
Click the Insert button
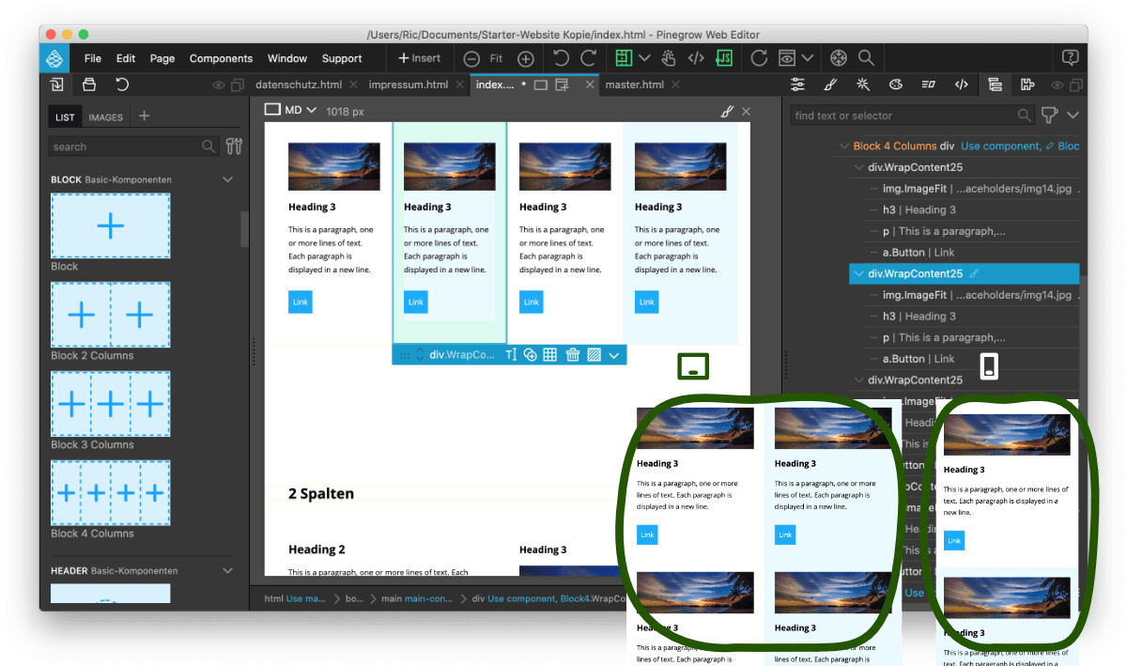[420, 58]
